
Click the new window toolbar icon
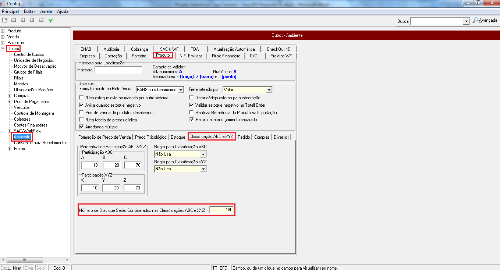pos(5,20)
